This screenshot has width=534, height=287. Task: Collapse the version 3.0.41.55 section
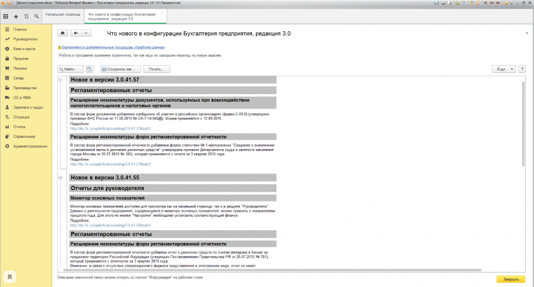60,178
